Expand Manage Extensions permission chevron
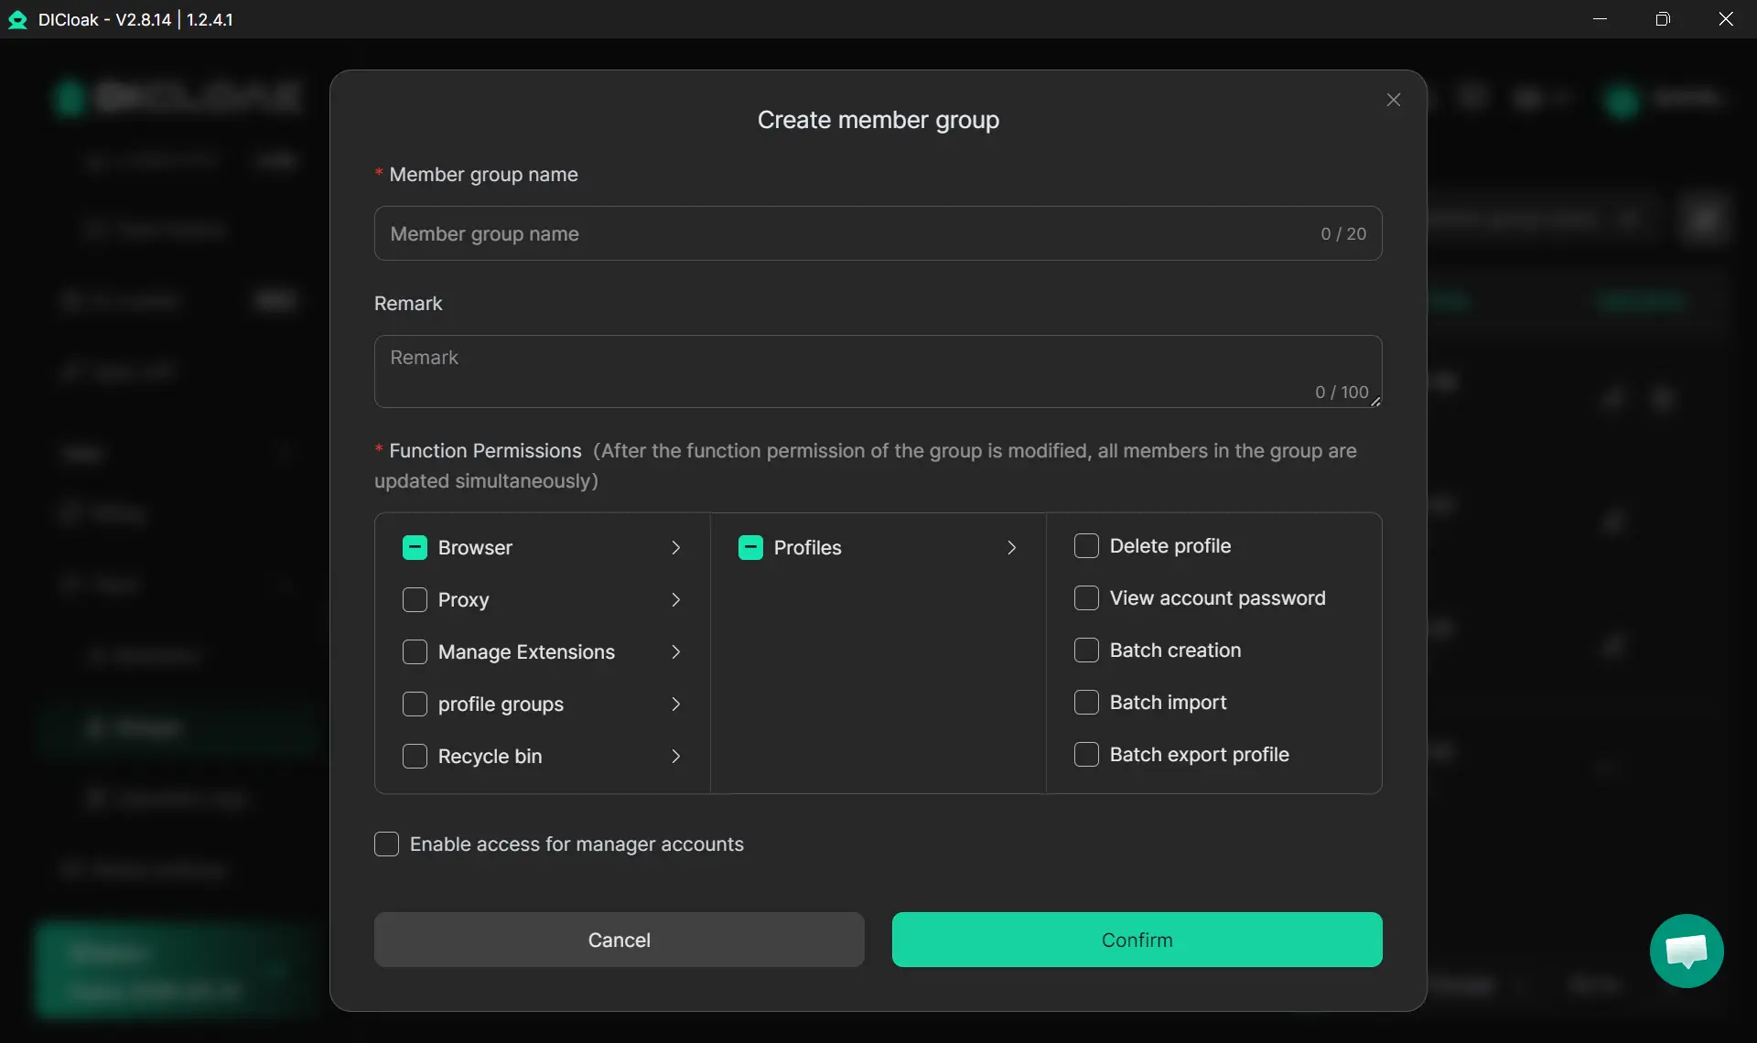 click(x=675, y=651)
